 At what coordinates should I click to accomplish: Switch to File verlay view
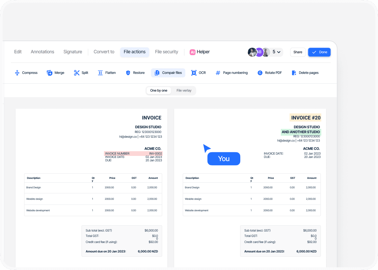click(x=184, y=90)
